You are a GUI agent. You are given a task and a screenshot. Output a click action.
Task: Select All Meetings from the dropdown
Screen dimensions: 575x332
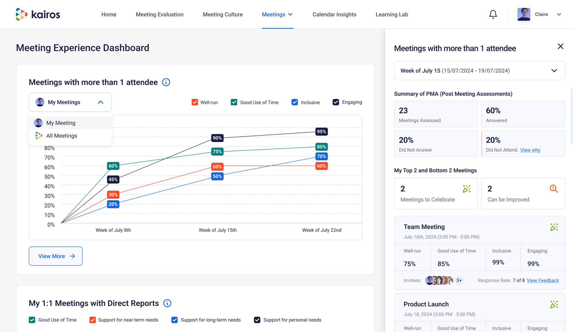[62, 136]
